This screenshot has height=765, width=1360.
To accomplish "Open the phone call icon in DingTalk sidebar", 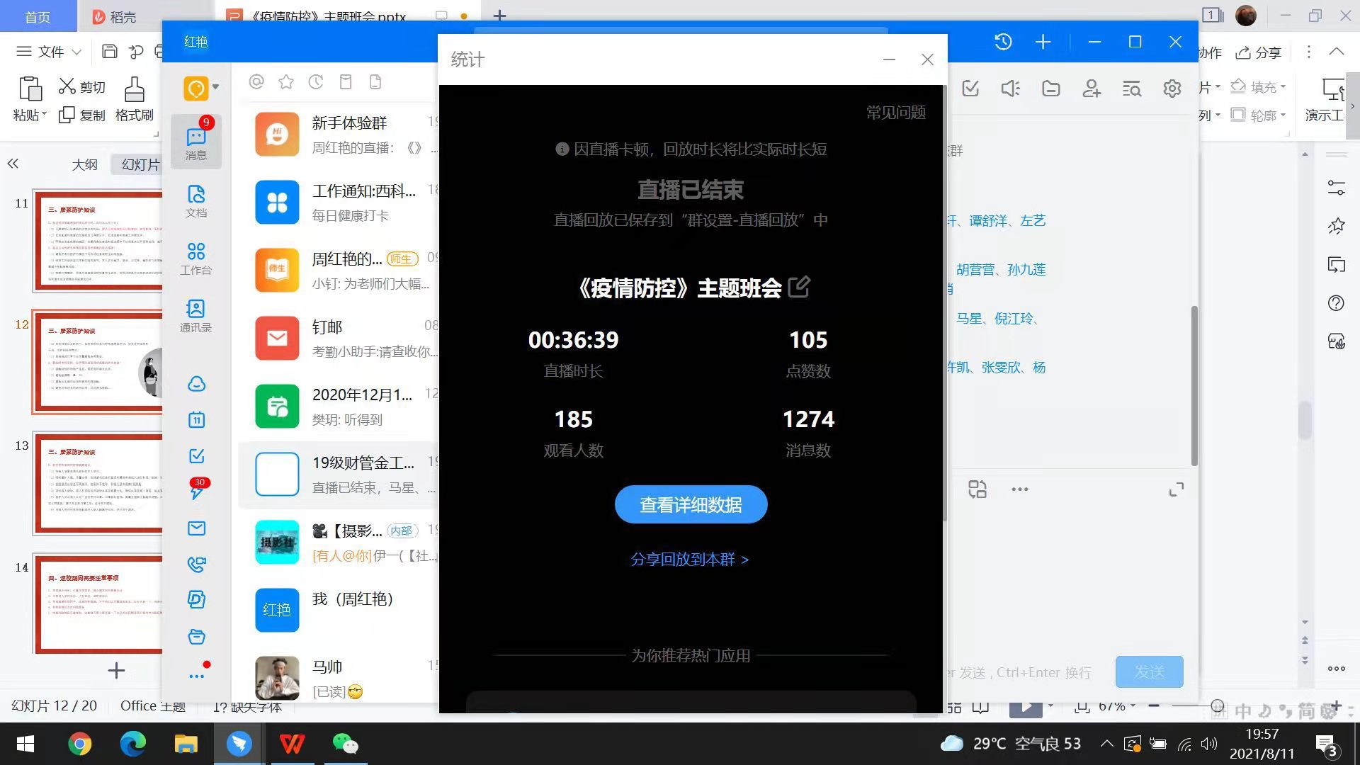I will tap(196, 565).
